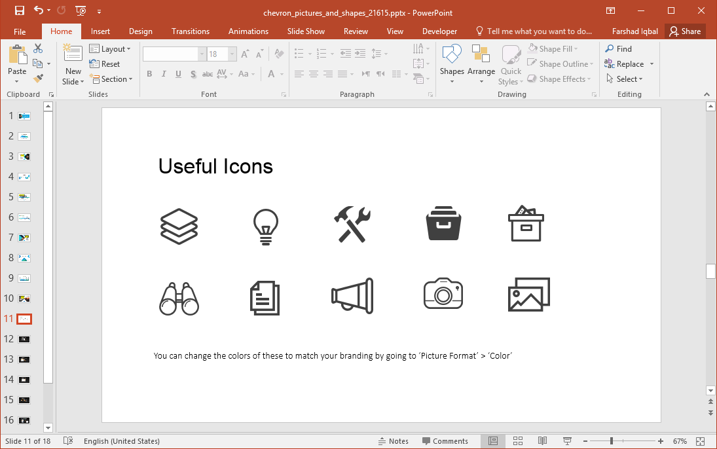Open the Shapes gallery
The height and width of the screenshot is (449, 717).
[x=452, y=63]
